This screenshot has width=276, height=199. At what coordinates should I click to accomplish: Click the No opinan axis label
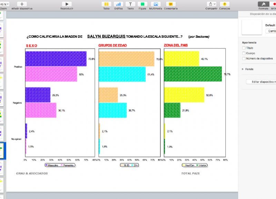16,139
